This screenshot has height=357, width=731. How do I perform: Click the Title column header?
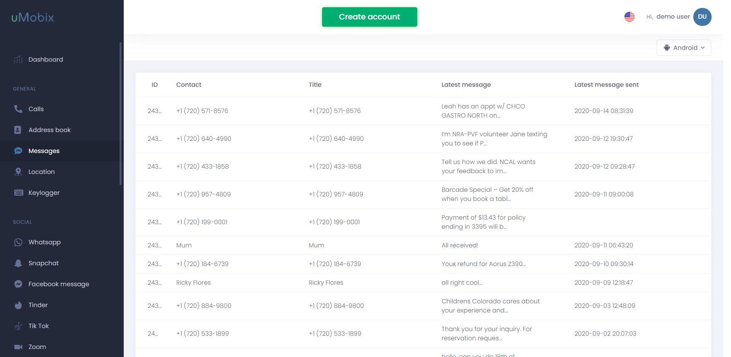point(315,84)
